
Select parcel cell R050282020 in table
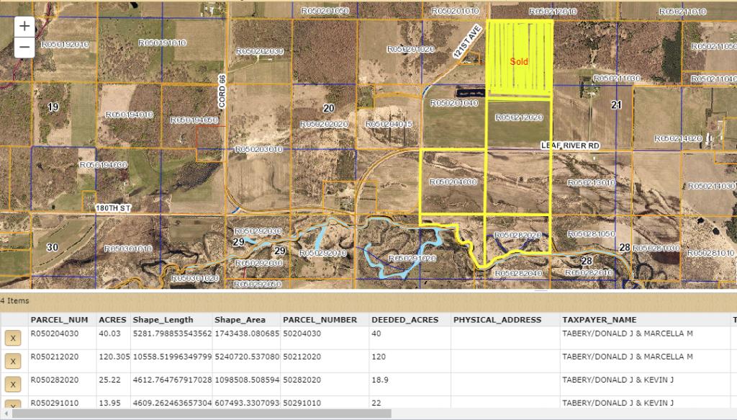pos(55,380)
